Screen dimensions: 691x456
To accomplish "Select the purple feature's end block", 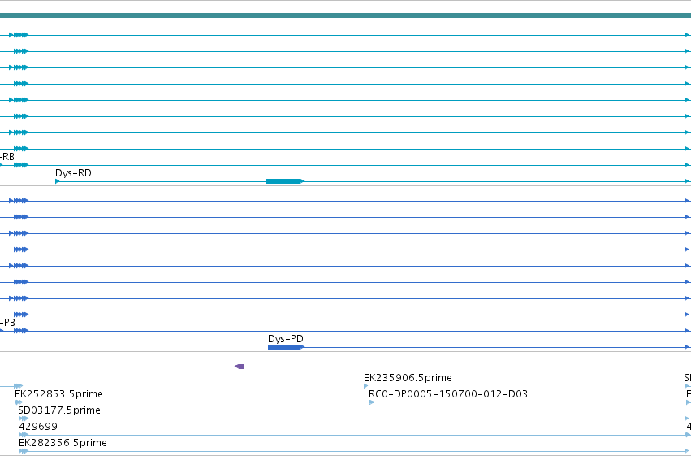I will 240,367.
